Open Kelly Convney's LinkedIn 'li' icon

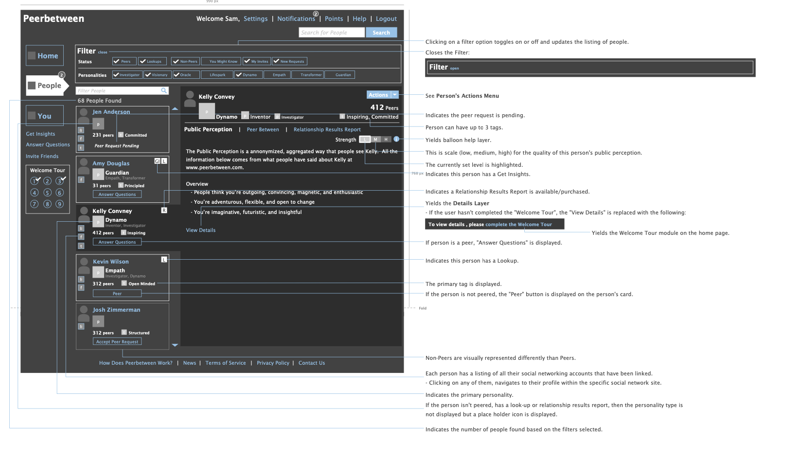click(x=81, y=229)
